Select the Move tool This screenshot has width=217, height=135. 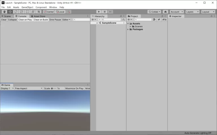click(10, 12)
